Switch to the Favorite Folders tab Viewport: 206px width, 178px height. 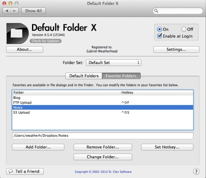[121, 76]
